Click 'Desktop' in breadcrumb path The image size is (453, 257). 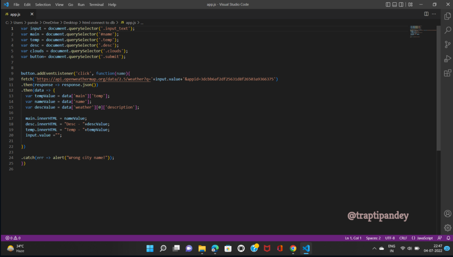coord(70,23)
